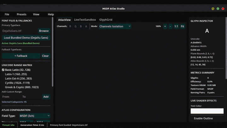This screenshot has height=128, width=227.
Task: Click the Unicode value 'A (0x0041)'
Action: tap(196, 43)
